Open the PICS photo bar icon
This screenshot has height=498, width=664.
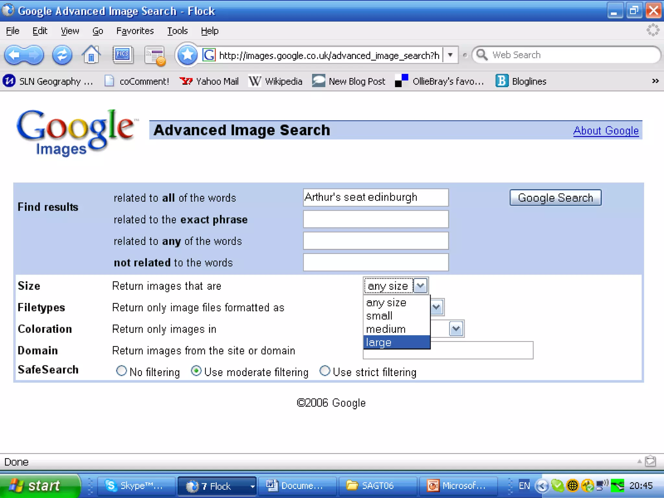click(x=123, y=54)
